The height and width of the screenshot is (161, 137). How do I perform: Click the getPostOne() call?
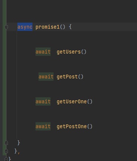tap(75, 126)
